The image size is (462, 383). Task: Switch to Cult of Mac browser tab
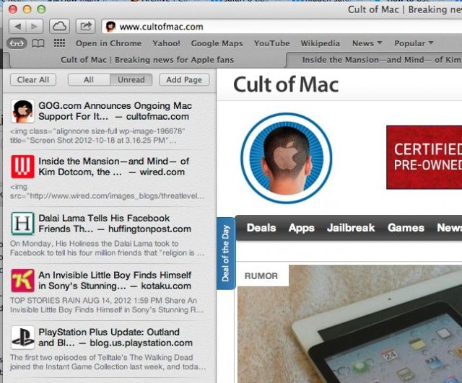pos(147,60)
